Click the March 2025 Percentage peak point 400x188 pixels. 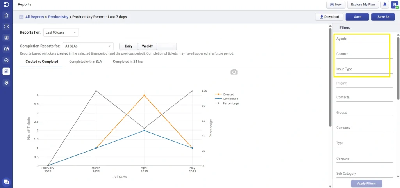click(x=96, y=91)
